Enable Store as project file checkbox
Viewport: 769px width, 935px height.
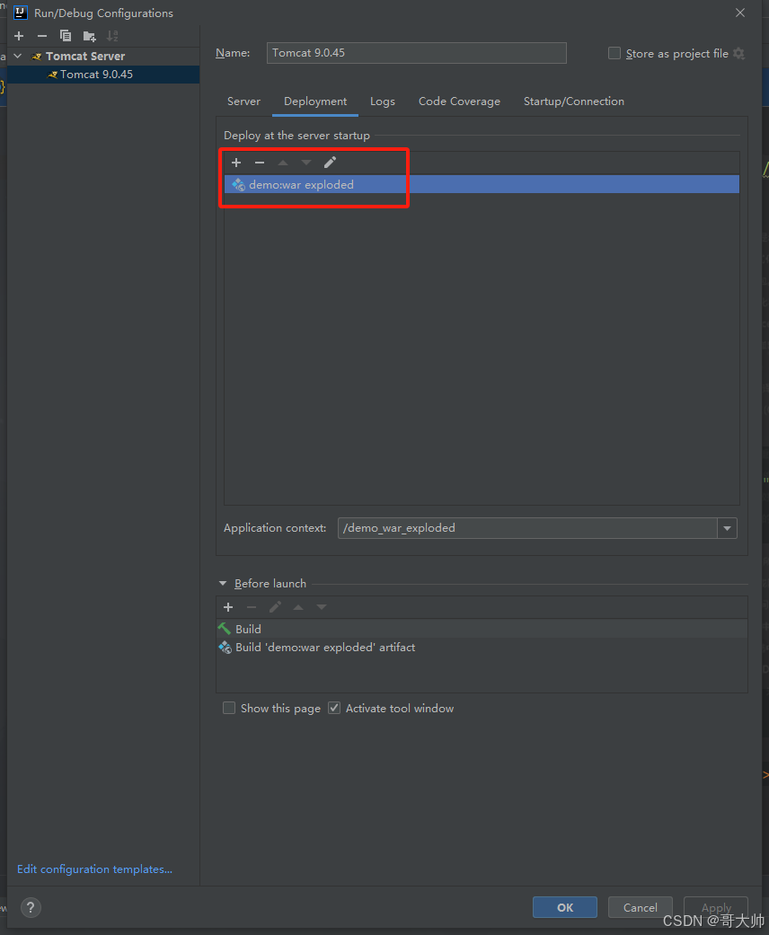[614, 53]
